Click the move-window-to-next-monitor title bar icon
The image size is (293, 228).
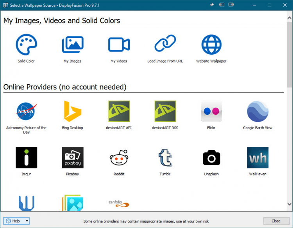point(231,5)
